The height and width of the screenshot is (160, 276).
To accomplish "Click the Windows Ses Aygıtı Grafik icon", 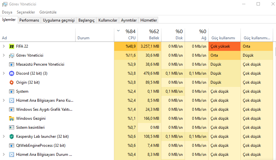I will (x=12, y=109).
